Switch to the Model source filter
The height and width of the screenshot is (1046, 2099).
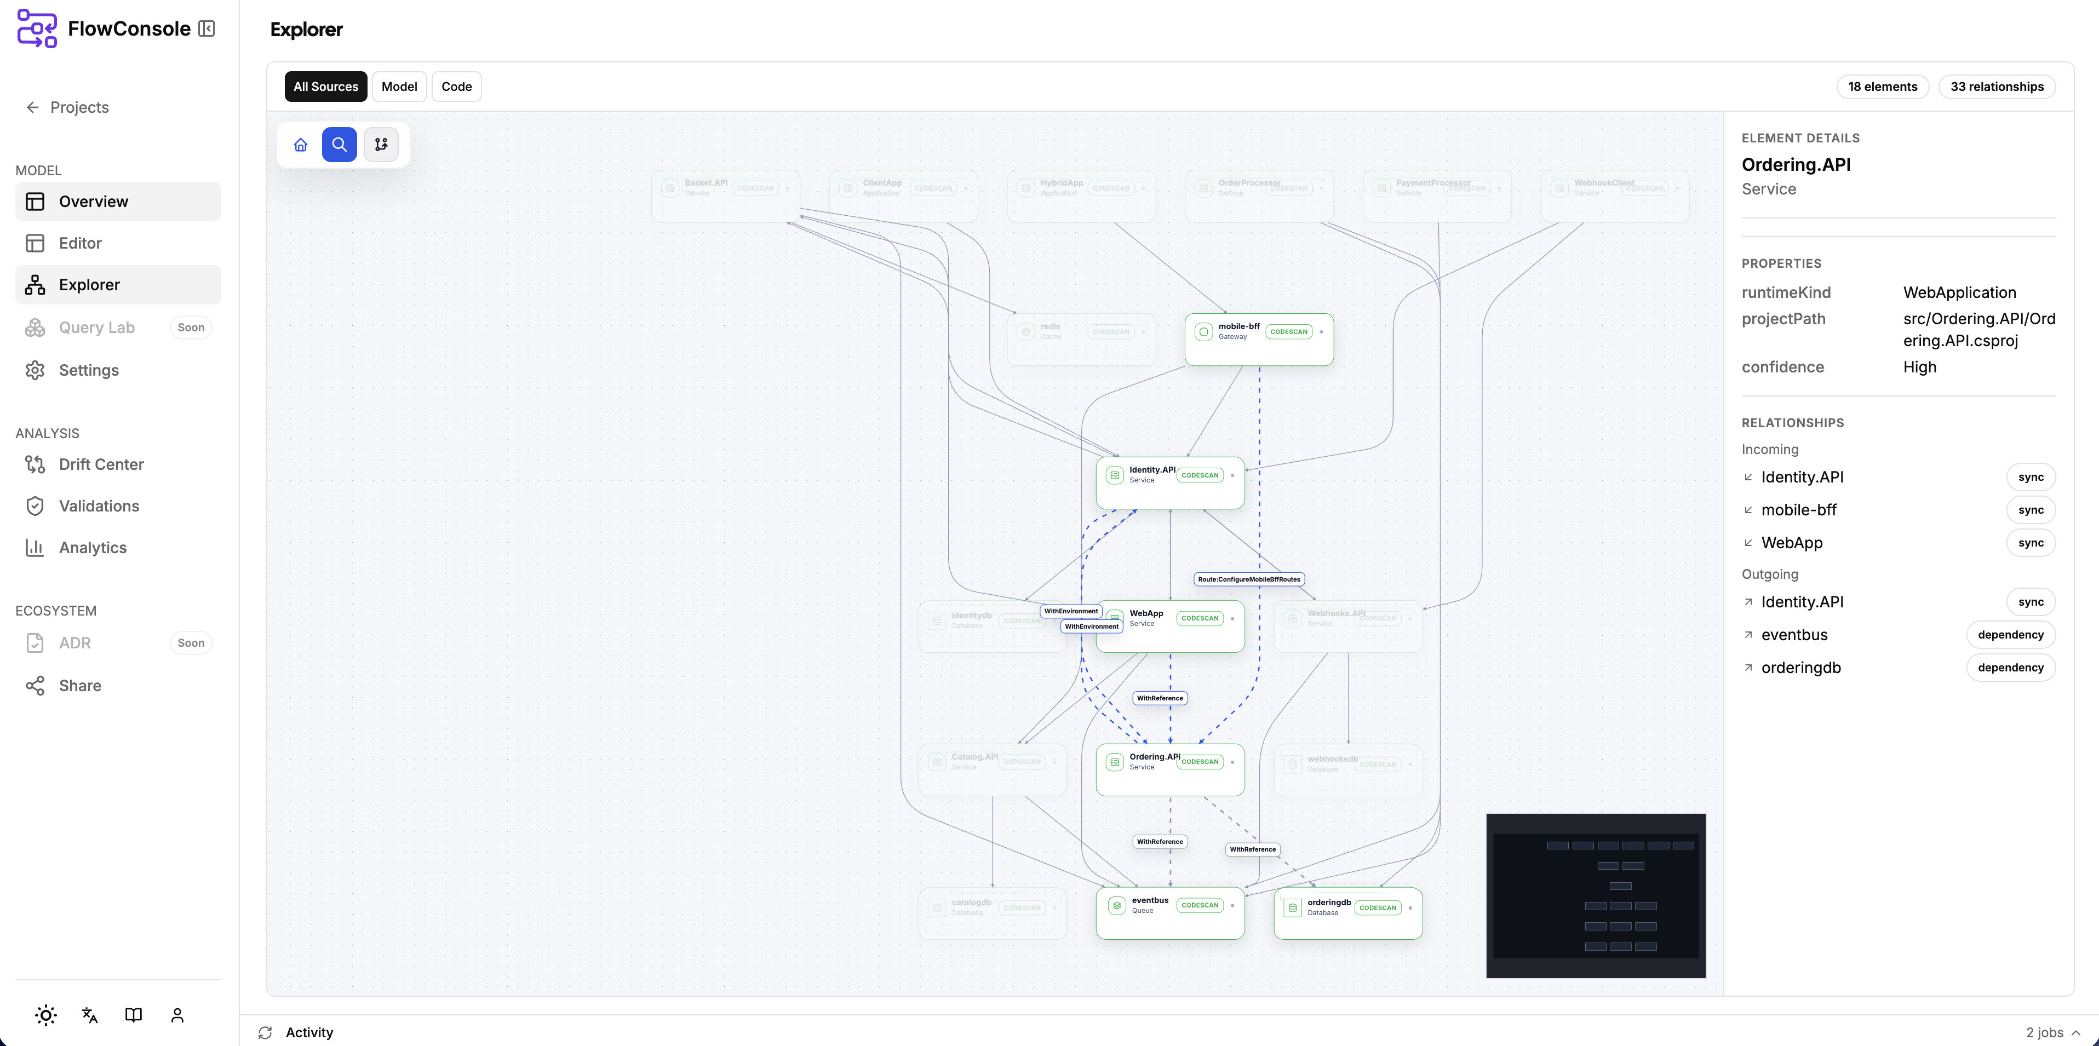[398, 87]
